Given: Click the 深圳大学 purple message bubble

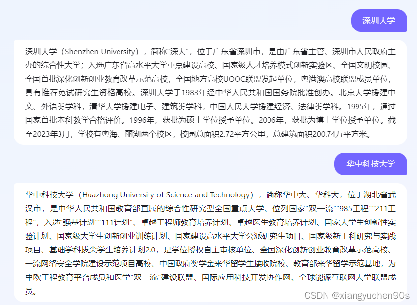Looking at the screenshot, I should pyautogui.click(x=379, y=21).
